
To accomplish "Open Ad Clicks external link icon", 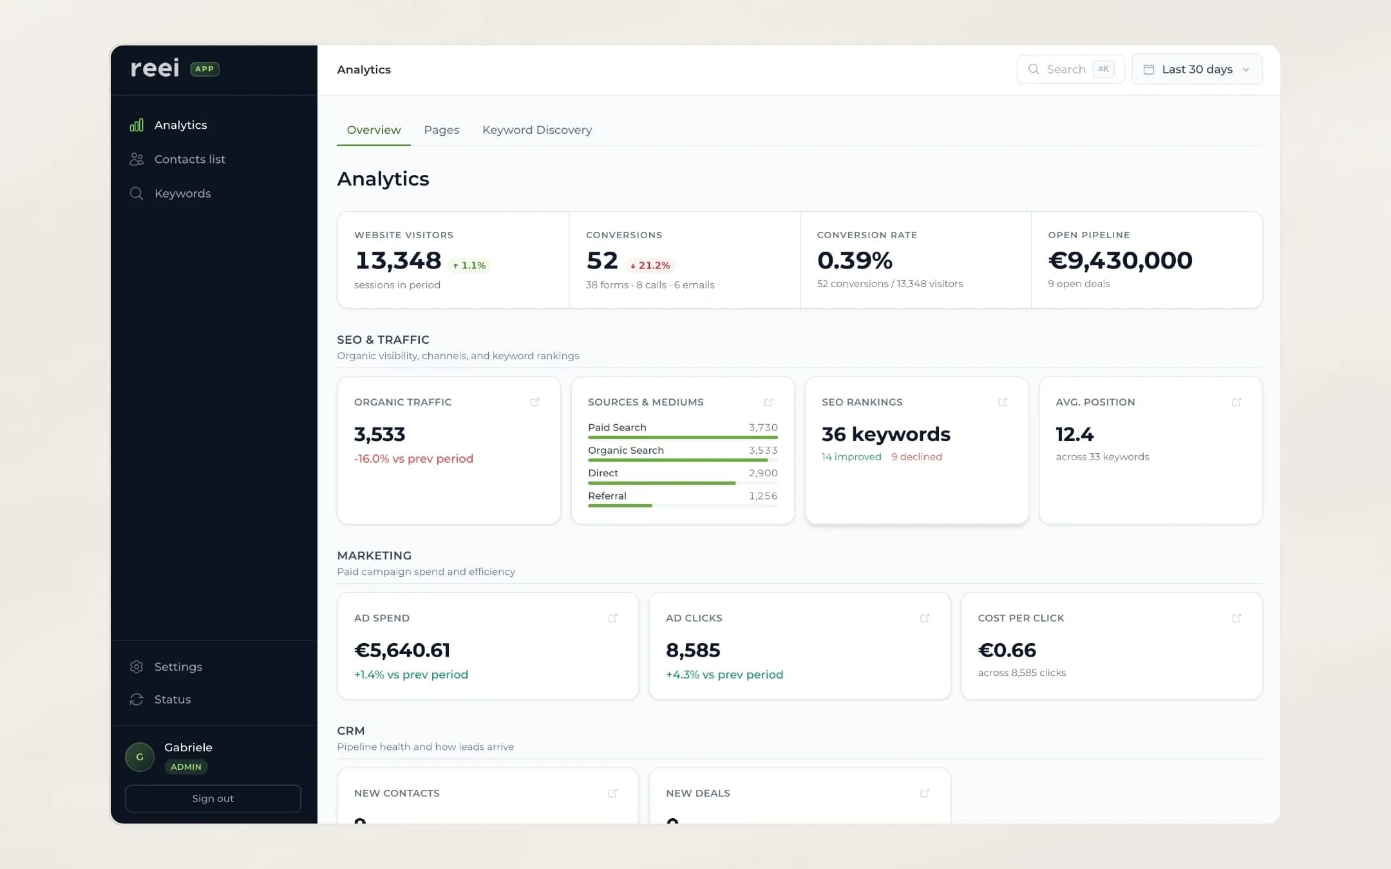I will tap(925, 618).
